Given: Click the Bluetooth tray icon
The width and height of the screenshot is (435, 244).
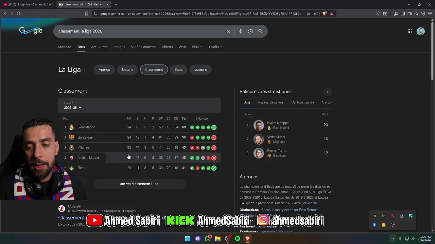Looking at the screenshot, I should (375, 225).
